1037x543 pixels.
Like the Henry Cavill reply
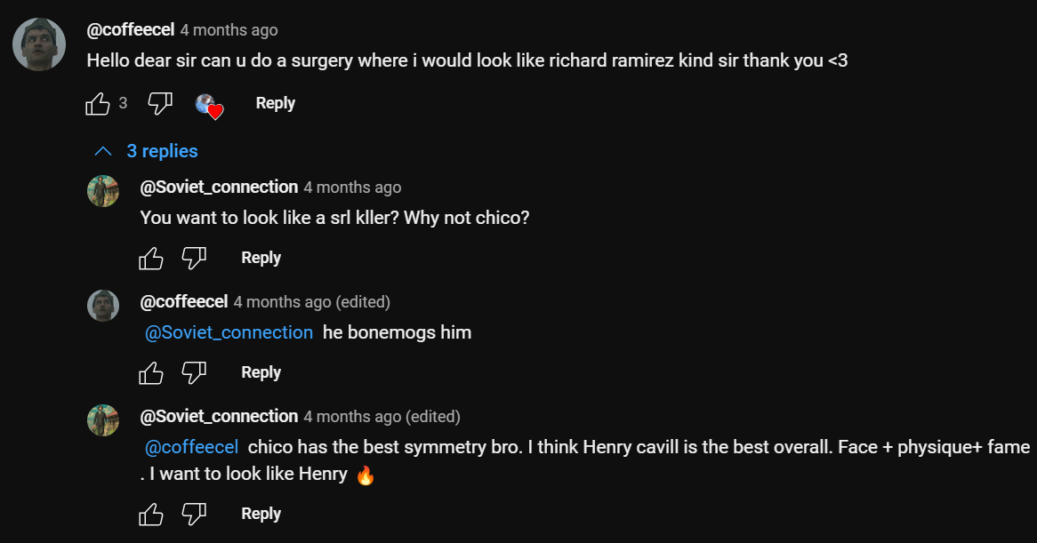tap(151, 515)
